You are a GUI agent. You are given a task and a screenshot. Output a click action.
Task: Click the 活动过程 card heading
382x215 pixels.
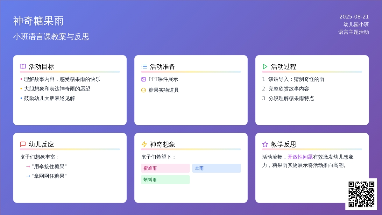pyautogui.click(x=284, y=67)
